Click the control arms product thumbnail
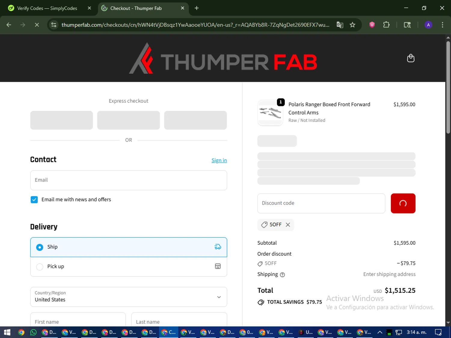Screen dimensions: 451x338 pyautogui.click(x=270, y=113)
